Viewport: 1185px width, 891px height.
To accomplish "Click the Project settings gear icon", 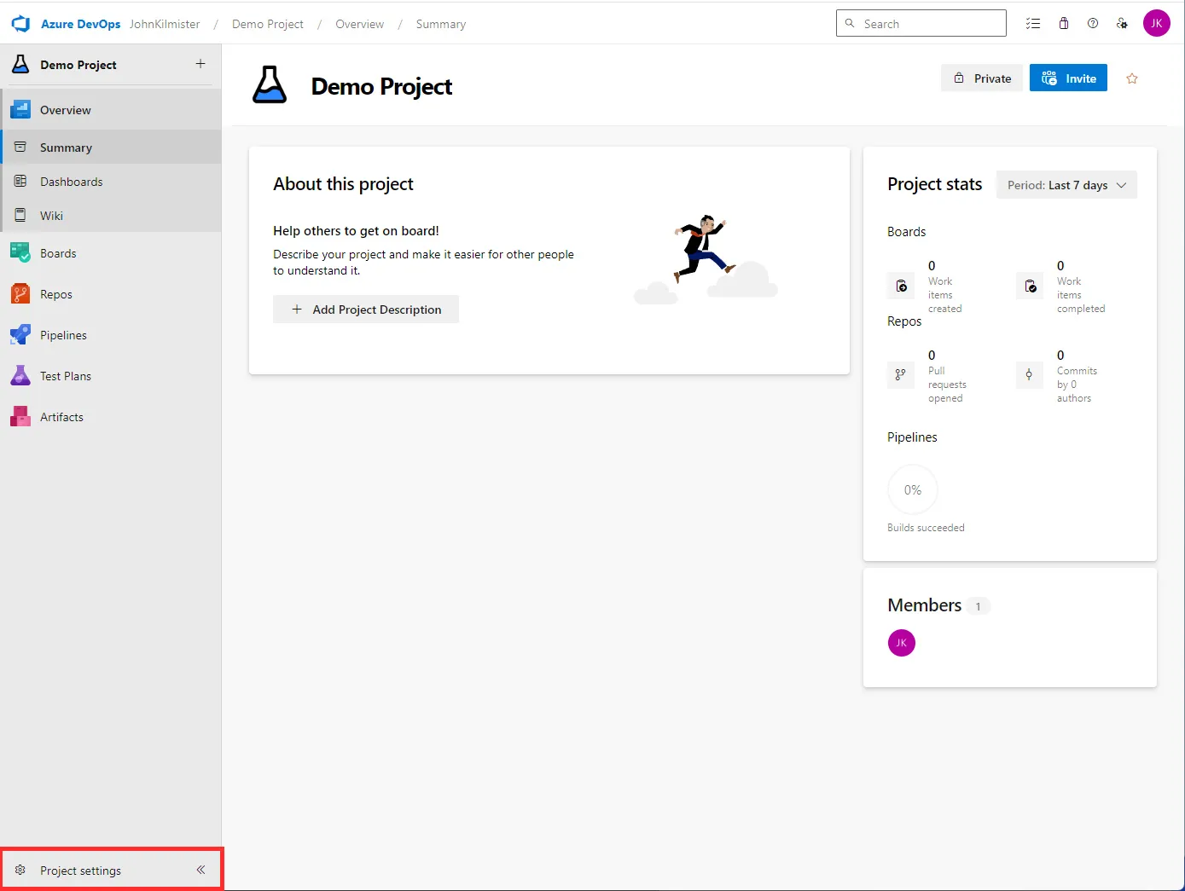I will click(20, 870).
